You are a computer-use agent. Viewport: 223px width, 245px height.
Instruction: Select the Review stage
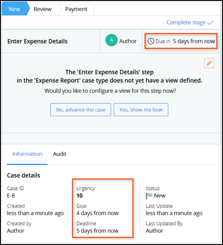(x=43, y=9)
